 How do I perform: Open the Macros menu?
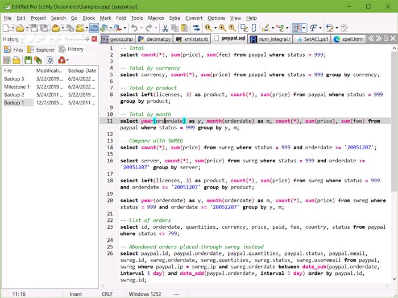(x=156, y=18)
